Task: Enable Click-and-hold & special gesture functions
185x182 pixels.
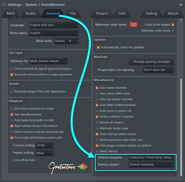Action: pos(12,69)
